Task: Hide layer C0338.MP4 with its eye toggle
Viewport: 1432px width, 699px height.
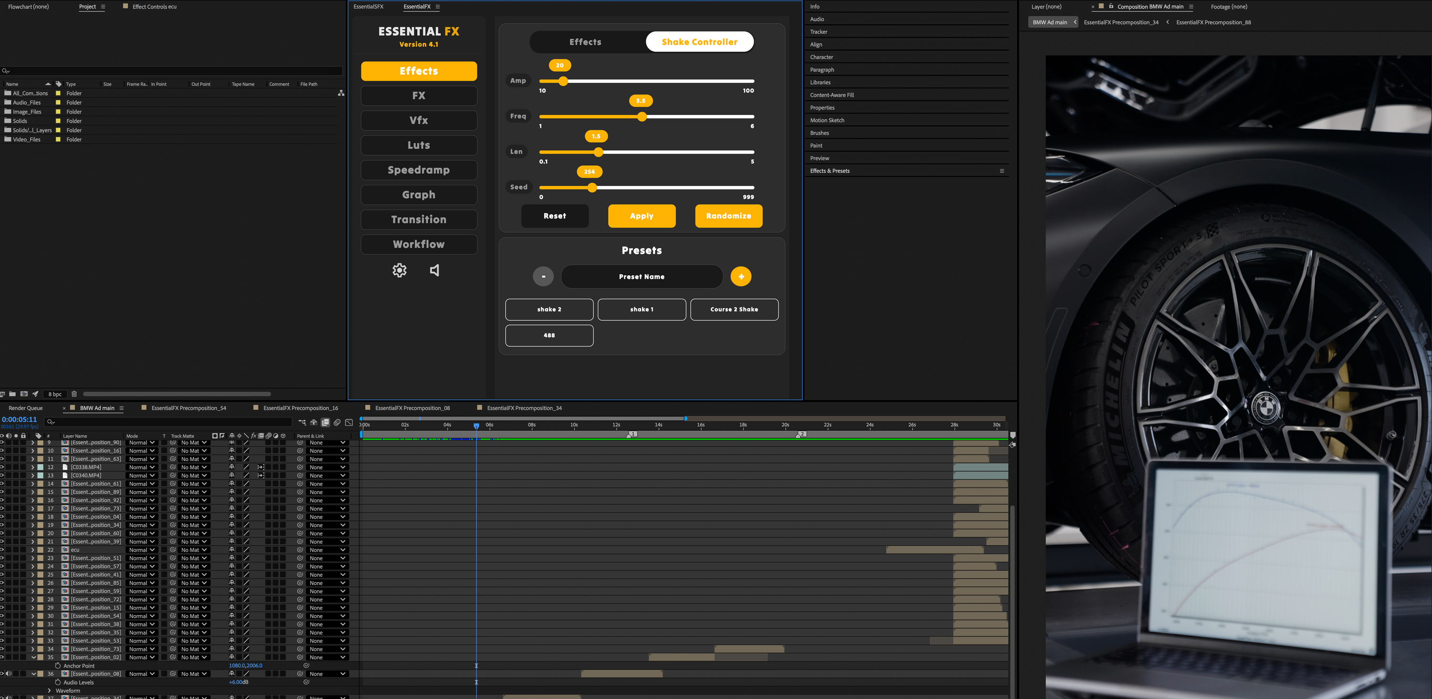Action: point(3,467)
